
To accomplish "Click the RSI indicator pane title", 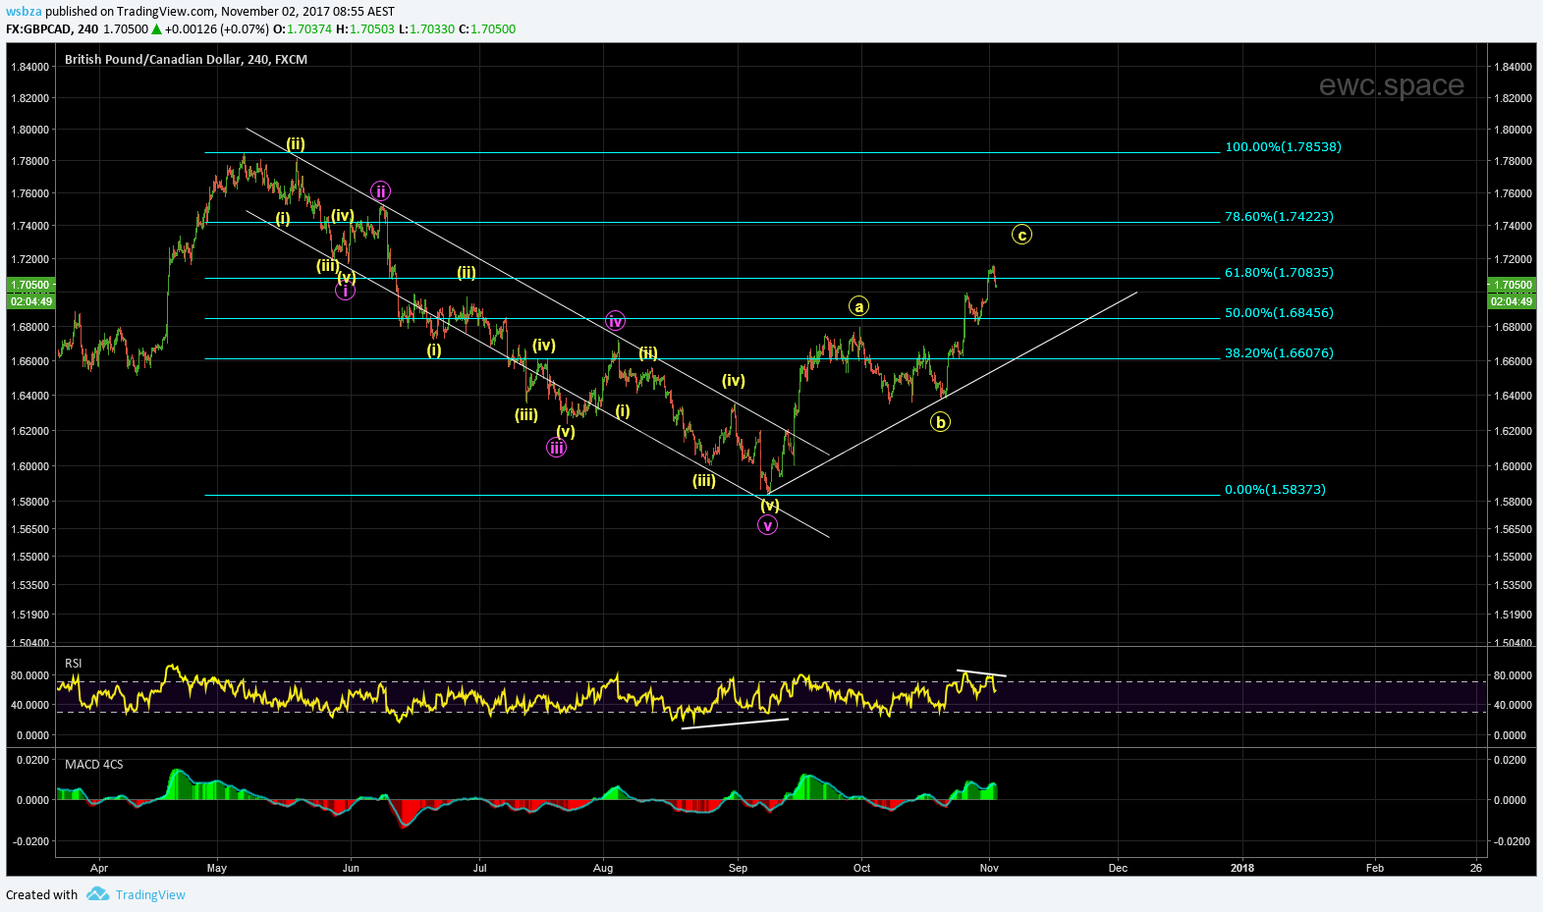I will tap(74, 664).
